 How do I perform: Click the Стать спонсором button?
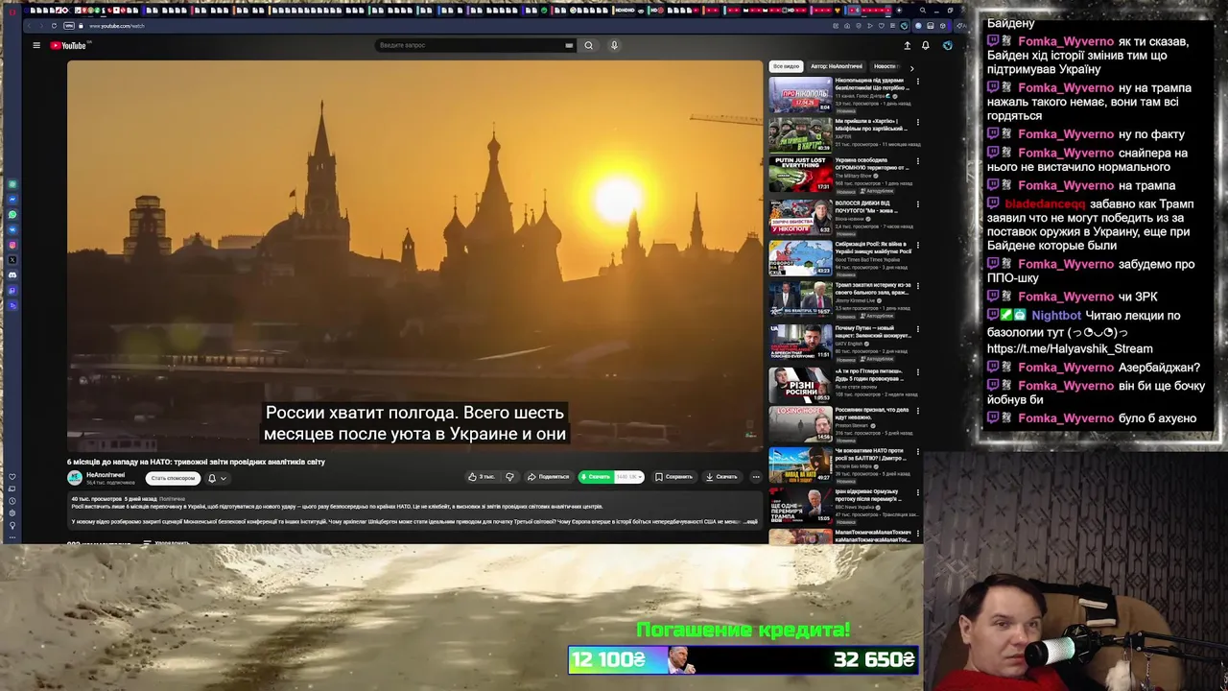[173, 478]
